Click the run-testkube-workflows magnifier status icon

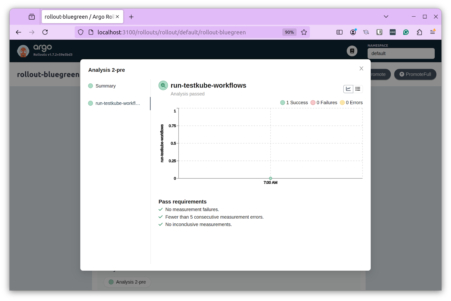point(163,85)
